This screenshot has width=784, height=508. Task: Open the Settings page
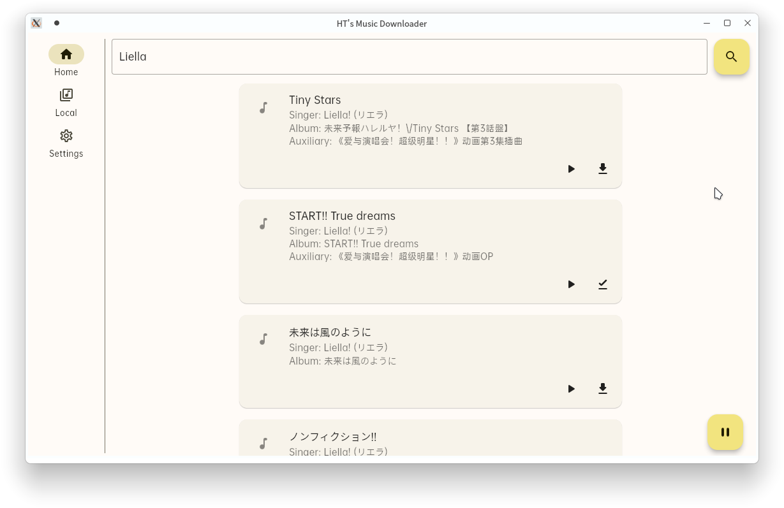(66, 143)
